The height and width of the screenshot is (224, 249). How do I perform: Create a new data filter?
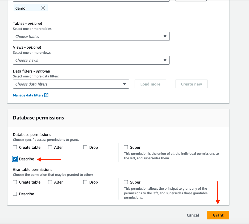(x=191, y=84)
